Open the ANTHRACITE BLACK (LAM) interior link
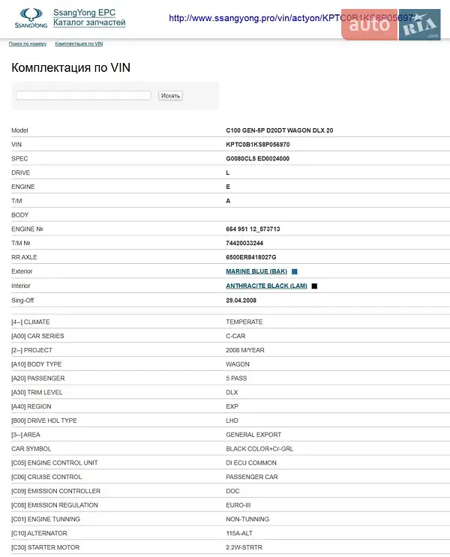 tap(266, 286)
